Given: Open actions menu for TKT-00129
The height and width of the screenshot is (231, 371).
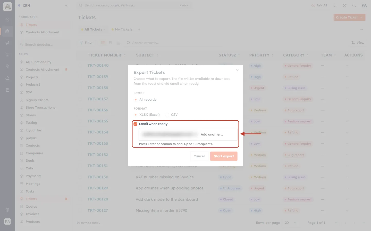Looking at the screenshot, I should pyautogui.click(x=348, y=188).
